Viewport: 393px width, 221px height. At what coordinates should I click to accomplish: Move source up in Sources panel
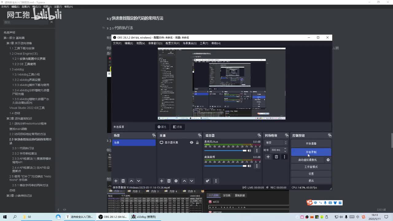(x=184, y=181)
